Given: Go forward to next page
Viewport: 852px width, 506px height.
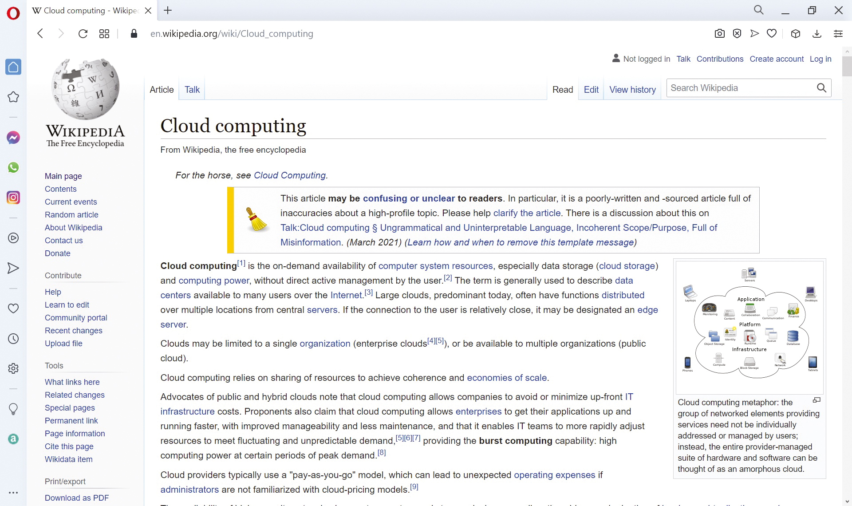Looking at the screenshot, I should tap(61, 34).
